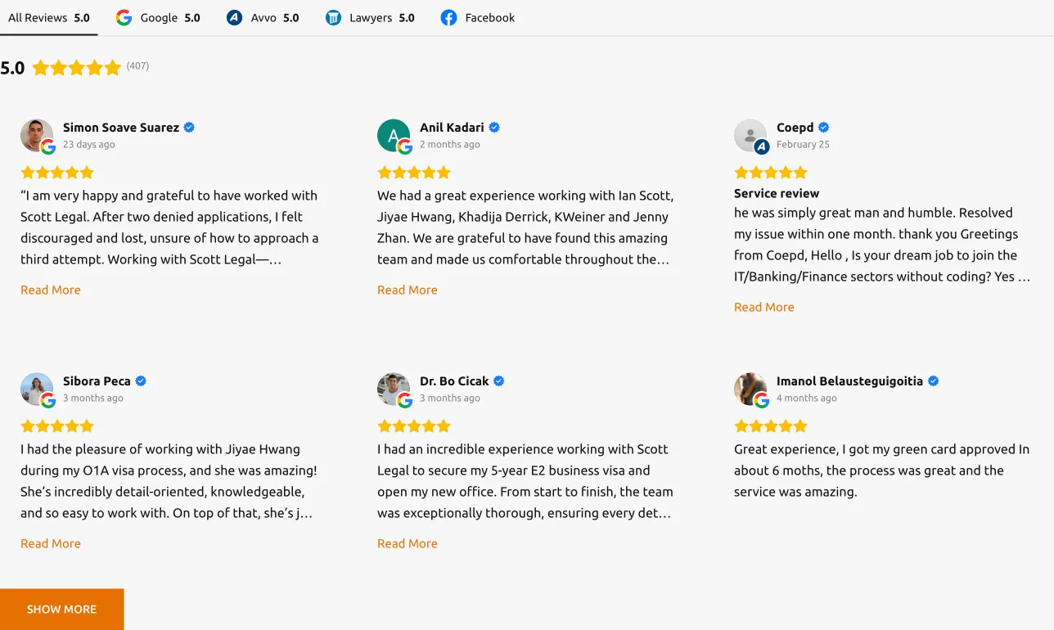The height and width of the screenshot is (630, 1054).
Task: Open the Avvo reviews tab
Action: pos(263,18)
